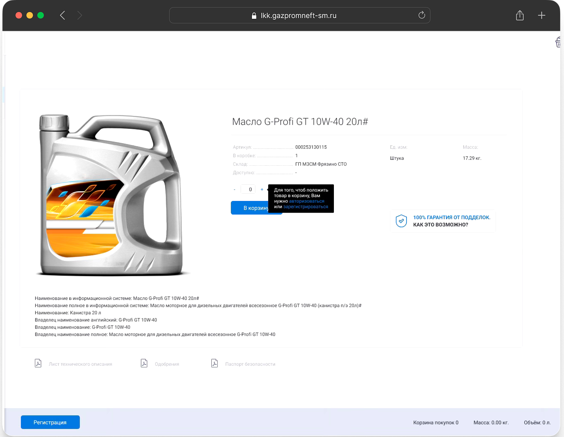
Task: Click the G-Profi canister product image
Action: [x=112, y=195]
